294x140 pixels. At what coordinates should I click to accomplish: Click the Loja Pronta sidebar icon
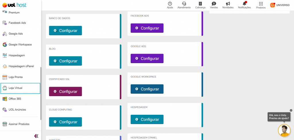[x=5, y=77]
